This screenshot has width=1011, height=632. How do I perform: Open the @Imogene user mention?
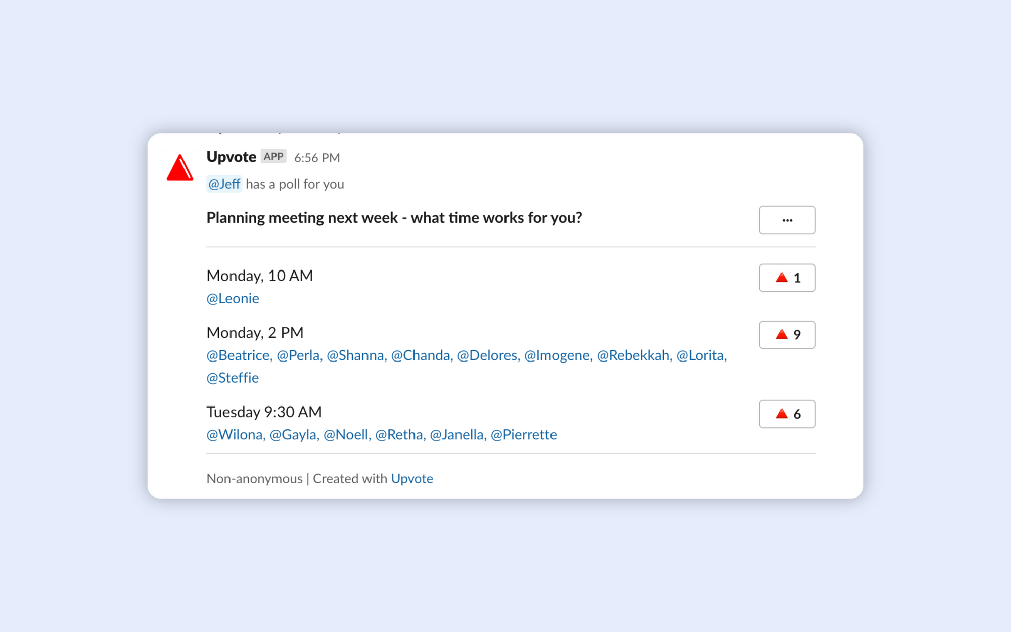click(x=557, y=355)
